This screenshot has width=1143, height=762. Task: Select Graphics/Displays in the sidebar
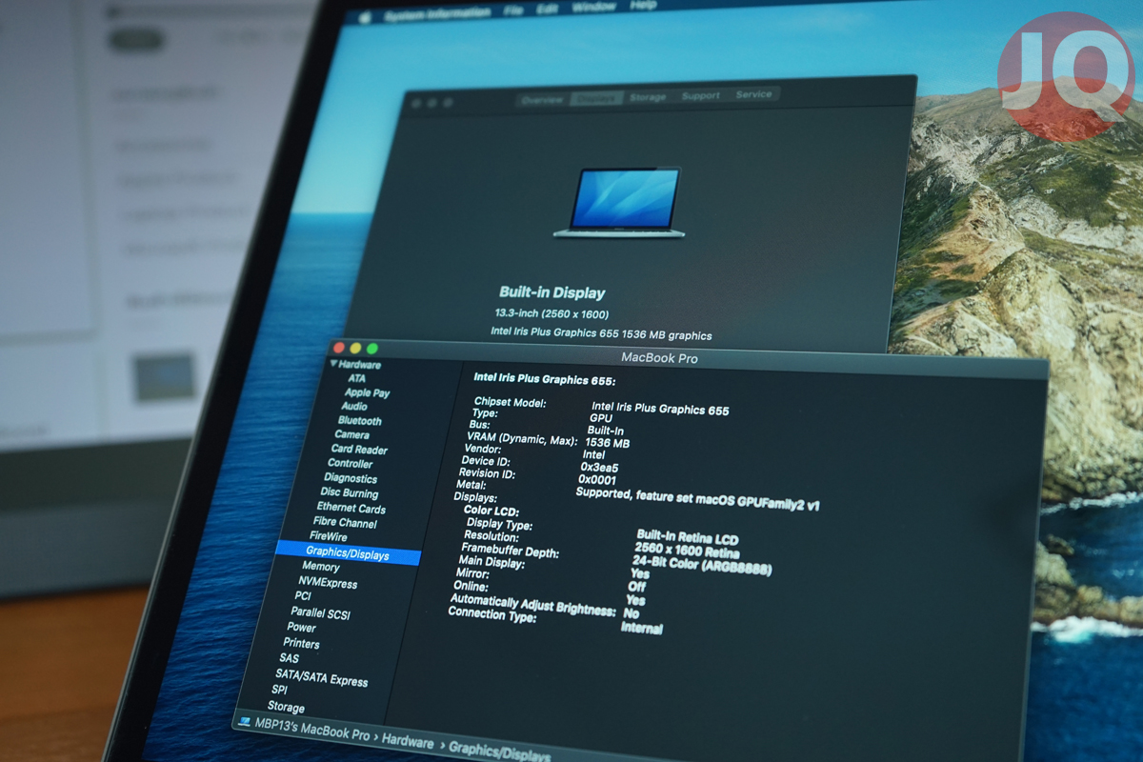pos(347,552)
